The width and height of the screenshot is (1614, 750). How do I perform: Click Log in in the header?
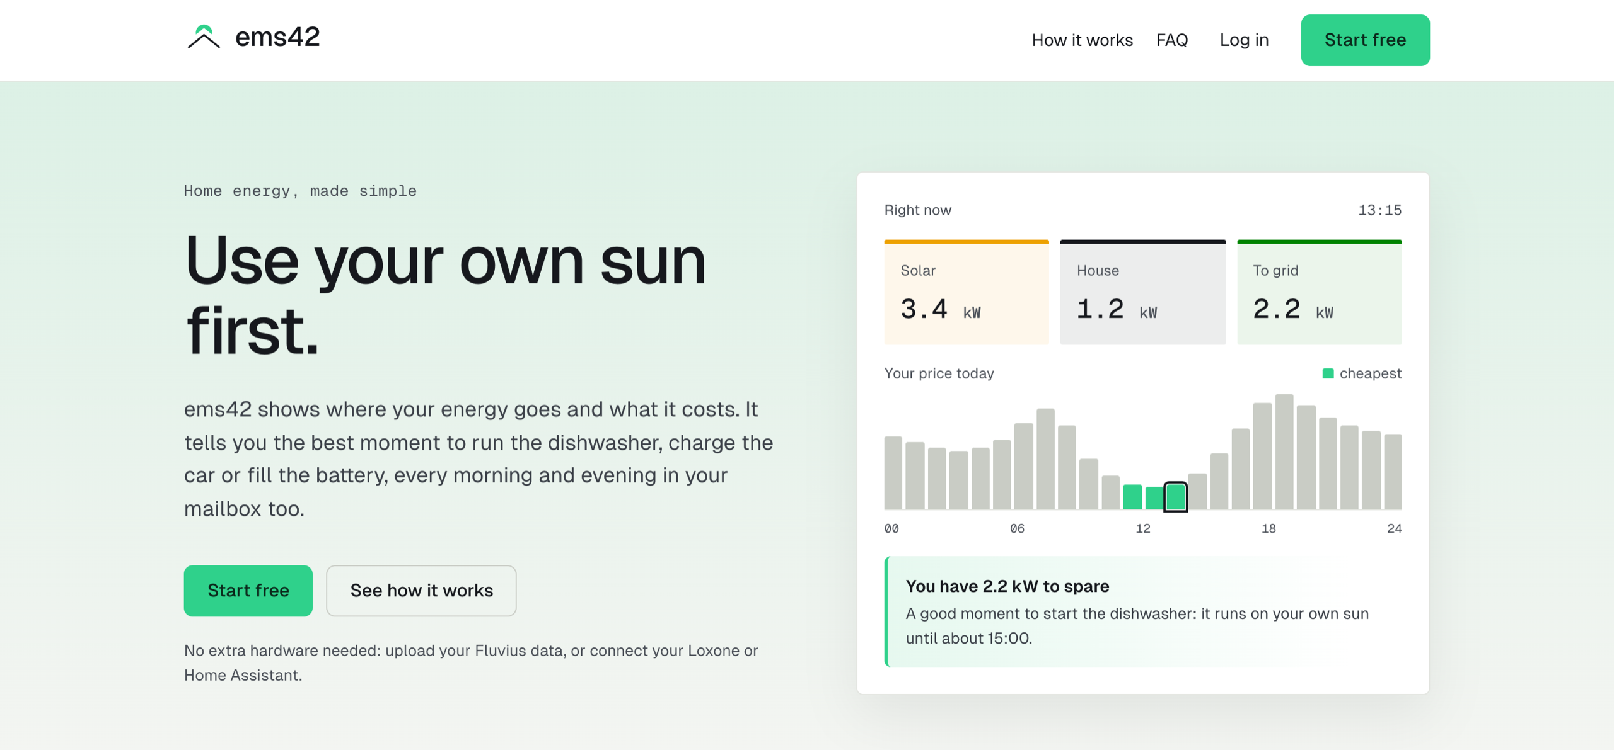click(1244, 40)
